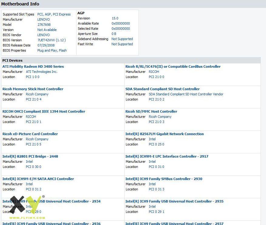Select the AGP Revision value "15.0"
Screen dimensions: 266x225
click(115, 18)
